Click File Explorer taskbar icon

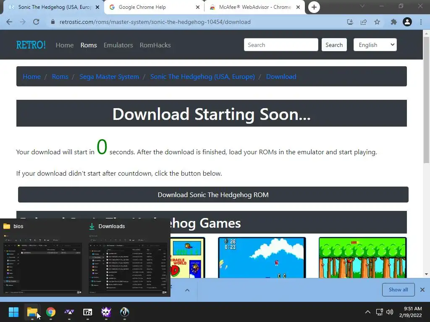(32, 312)
